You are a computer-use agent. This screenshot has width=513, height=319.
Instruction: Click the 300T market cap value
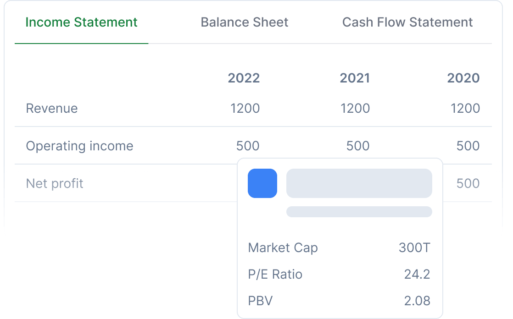click(x=414, y=248)
